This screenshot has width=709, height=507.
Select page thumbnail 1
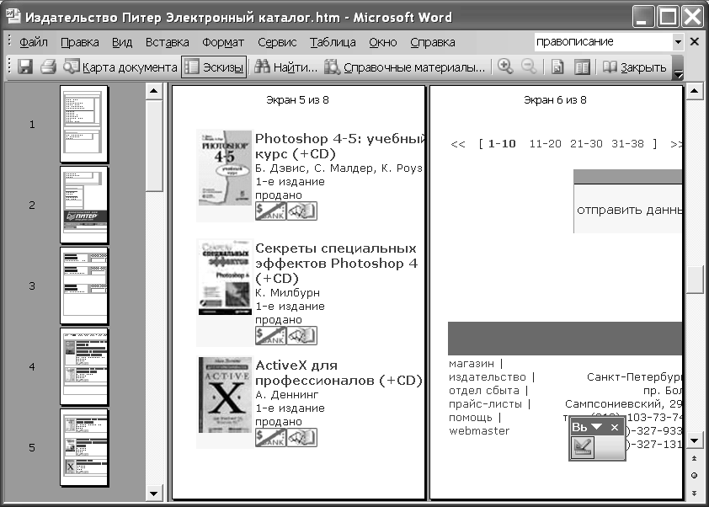(84, 124)
